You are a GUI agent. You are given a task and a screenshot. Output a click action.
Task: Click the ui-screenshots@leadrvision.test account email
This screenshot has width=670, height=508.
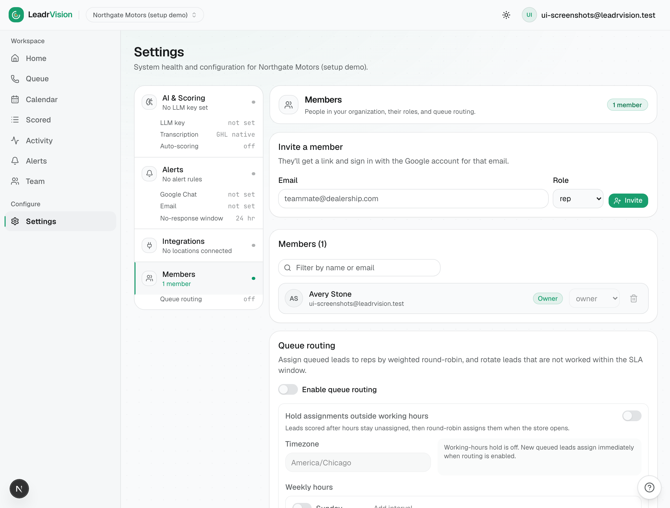coord(598,15)
